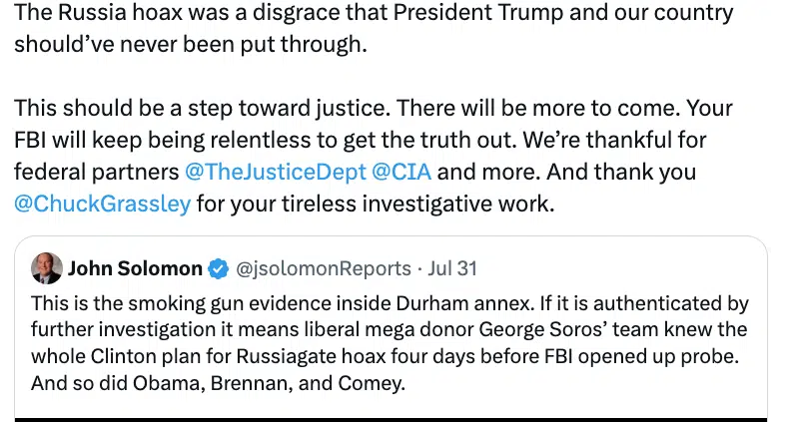789x422 pixels.
Task: Click the John Solomon display name
Action: coord(134,268)
